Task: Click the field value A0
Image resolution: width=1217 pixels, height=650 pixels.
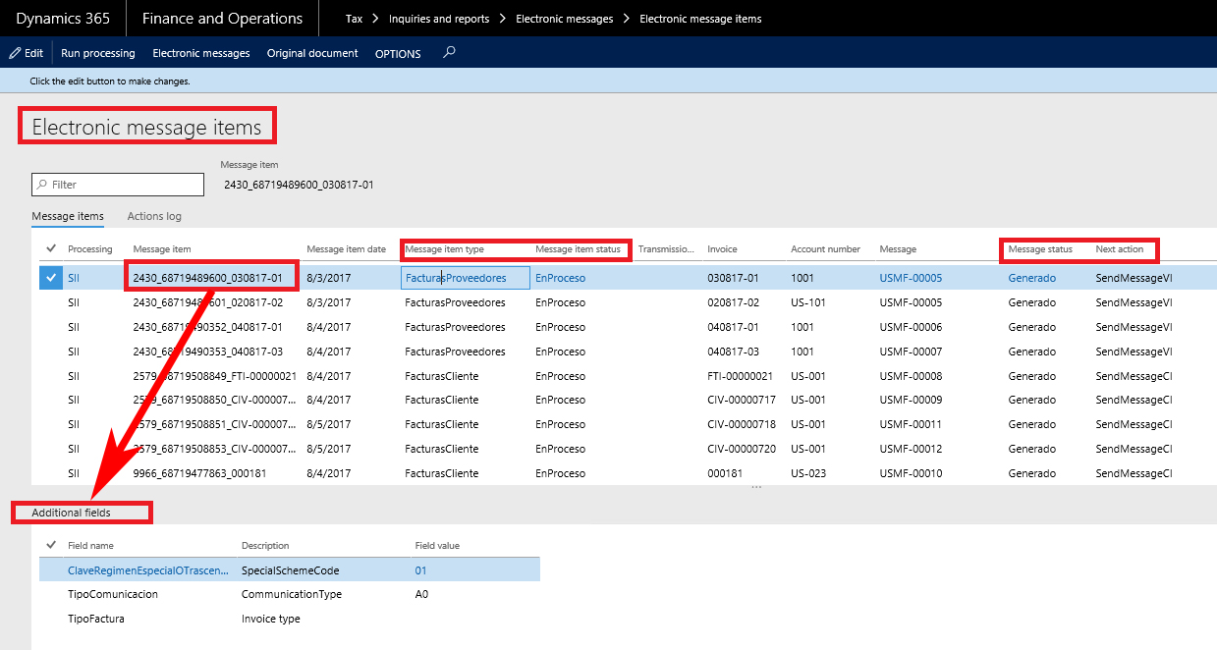Action: (x=421, y=594)
